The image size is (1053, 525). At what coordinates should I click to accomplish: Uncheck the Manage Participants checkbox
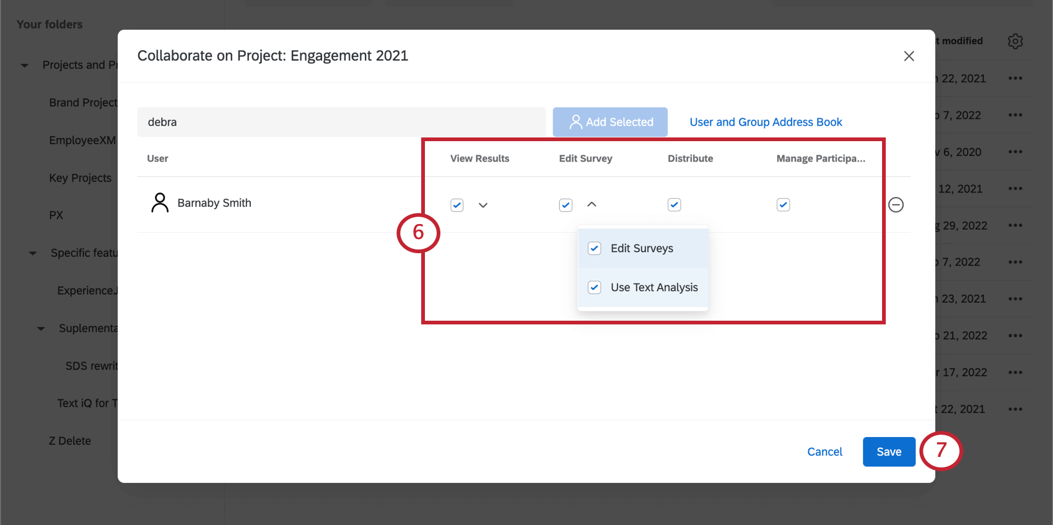point(784,205)
